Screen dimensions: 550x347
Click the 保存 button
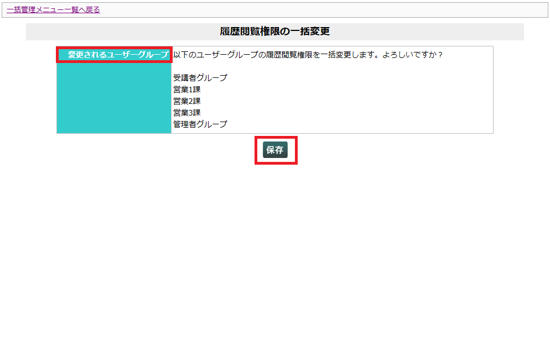click(275, 150)
